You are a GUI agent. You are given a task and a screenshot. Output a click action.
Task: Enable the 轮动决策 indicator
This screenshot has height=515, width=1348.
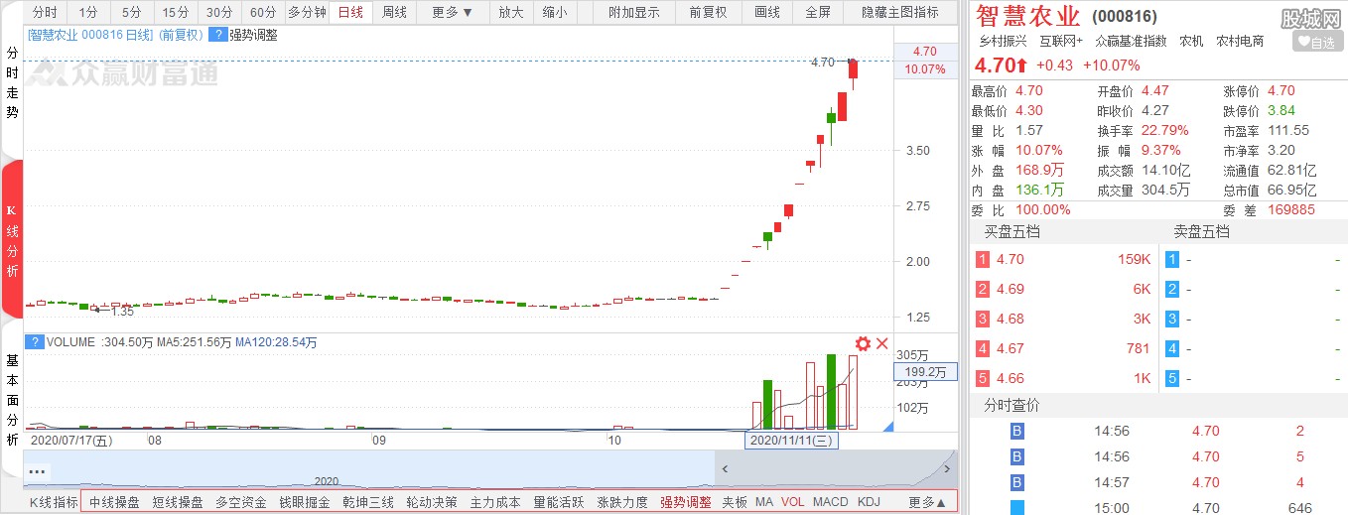(432, 502)
